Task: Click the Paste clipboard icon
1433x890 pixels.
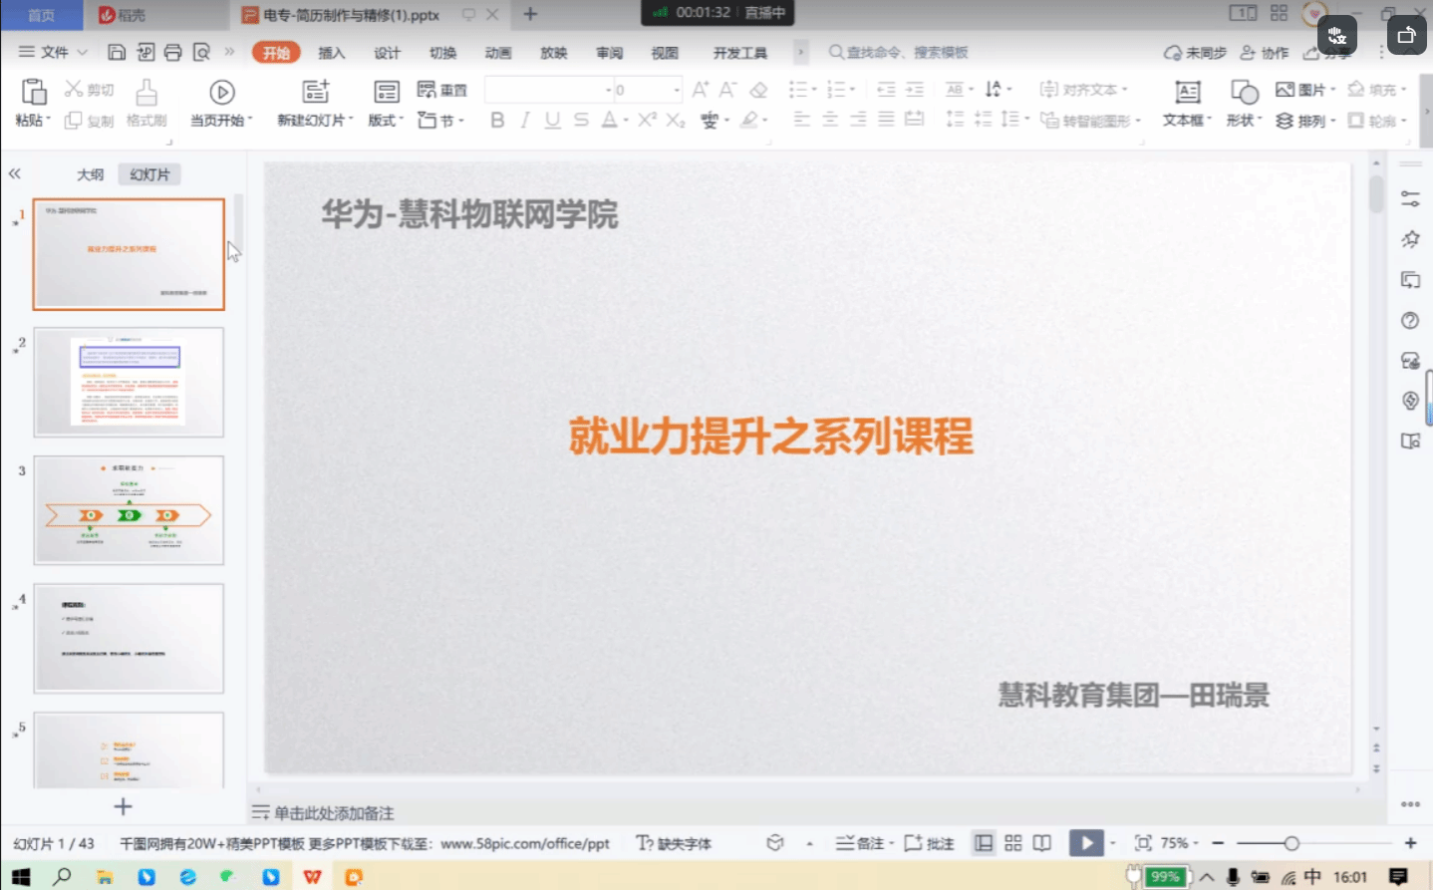Action: point(34,92)
